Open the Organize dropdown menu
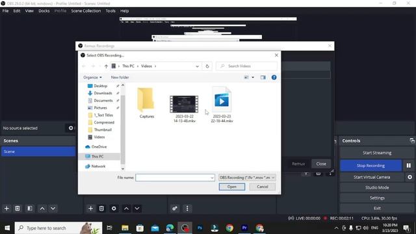 point(92,77)
